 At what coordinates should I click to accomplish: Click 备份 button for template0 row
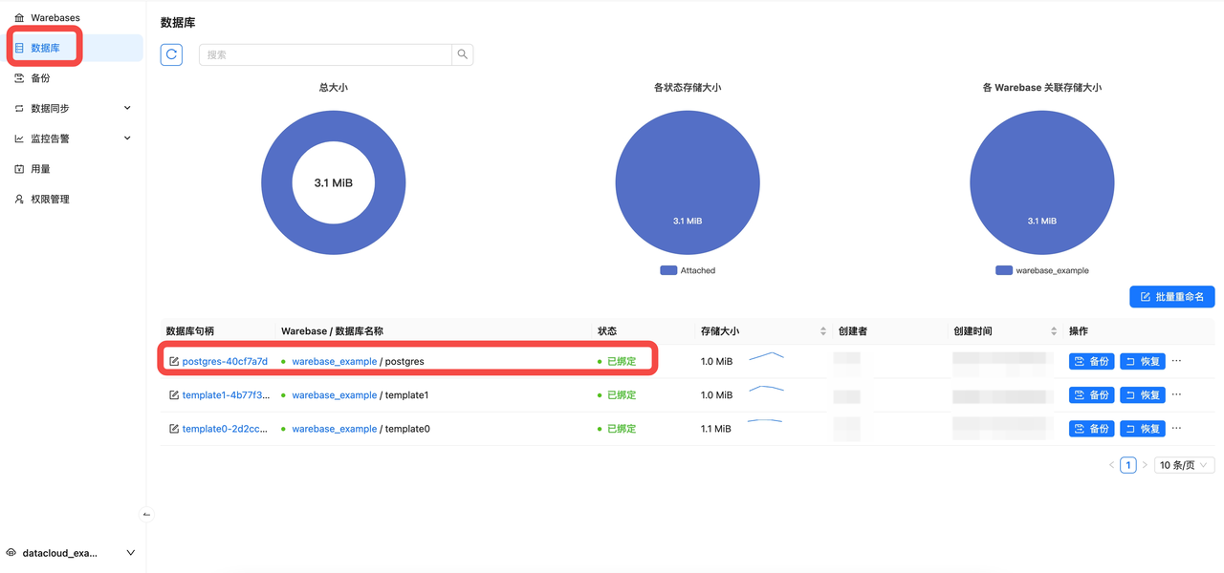(x=1091, y=429)
